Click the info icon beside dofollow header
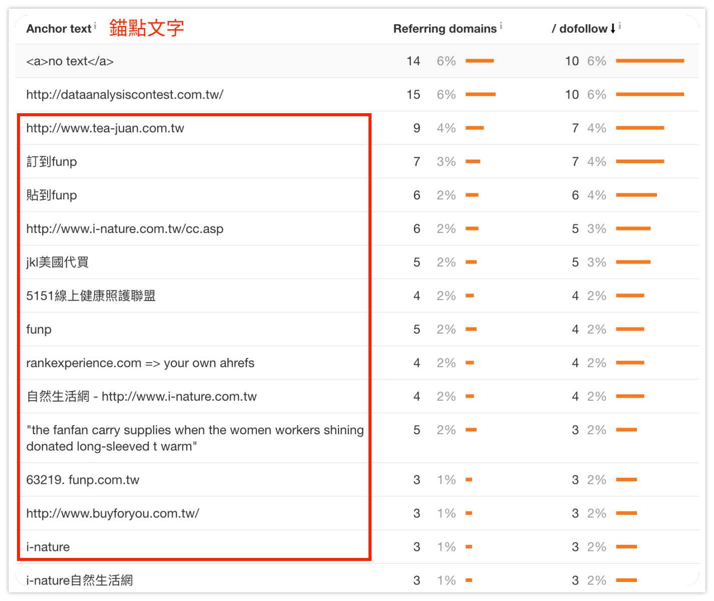The image size is (714, 601). [620, 26]
